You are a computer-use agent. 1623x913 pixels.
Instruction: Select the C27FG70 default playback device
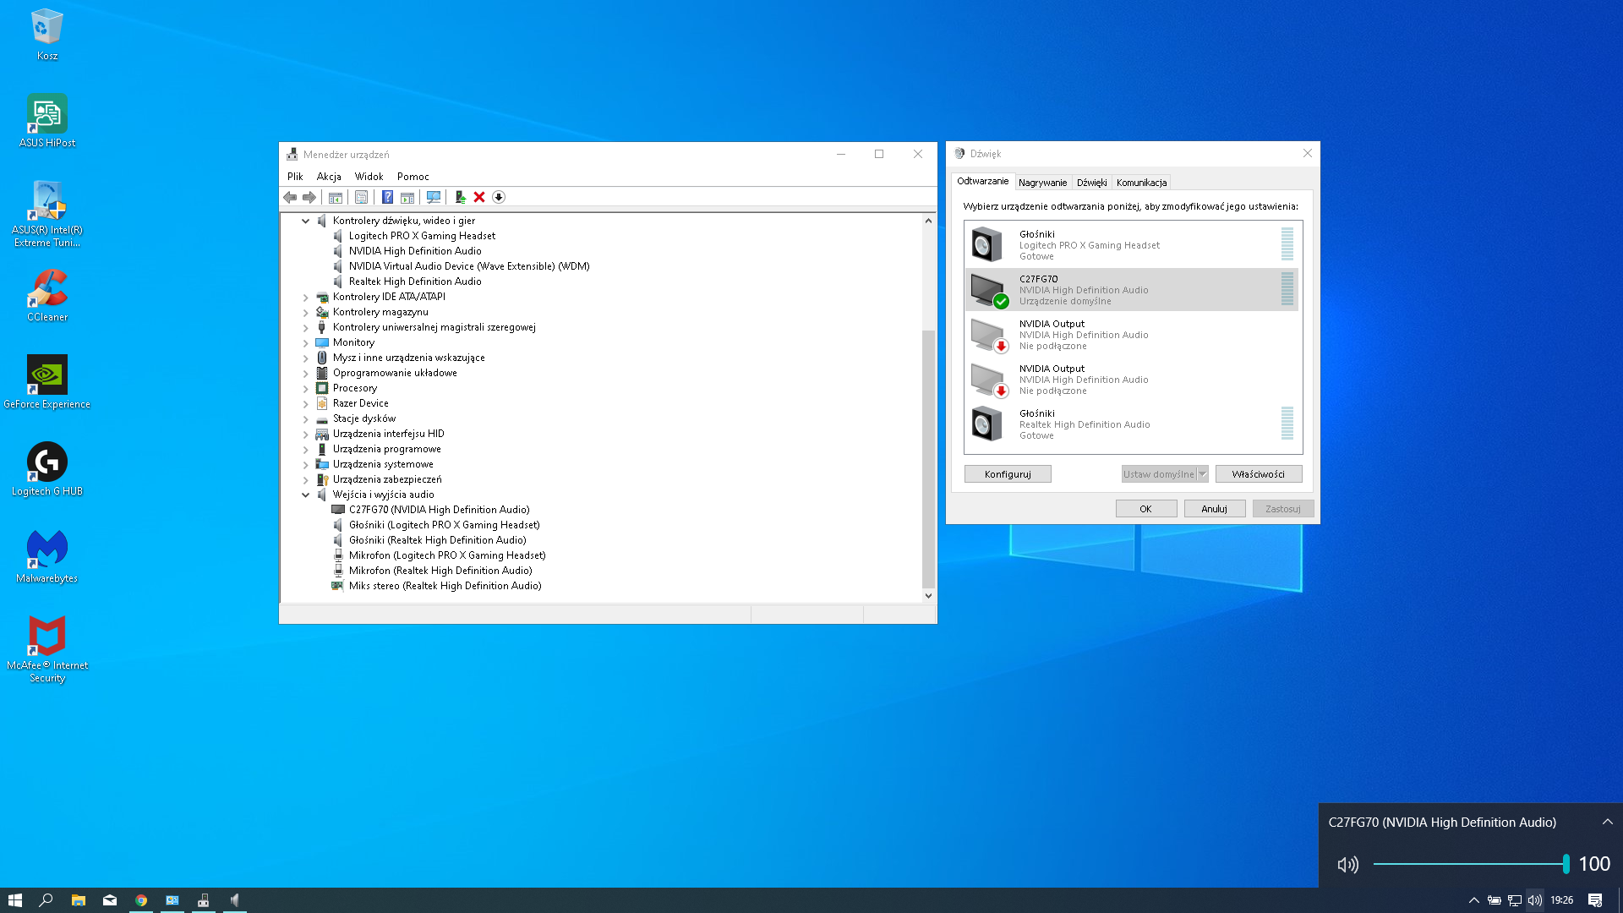coord(1133,290)
